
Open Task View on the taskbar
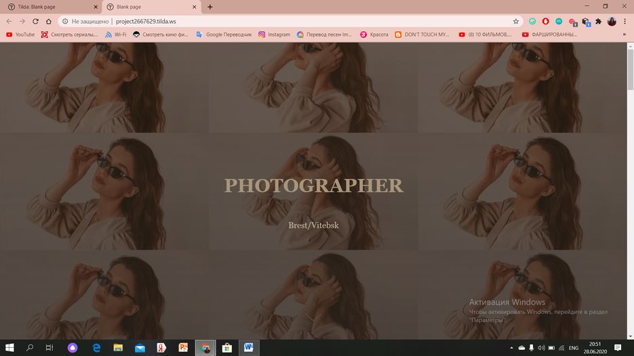tap(49, 347)
